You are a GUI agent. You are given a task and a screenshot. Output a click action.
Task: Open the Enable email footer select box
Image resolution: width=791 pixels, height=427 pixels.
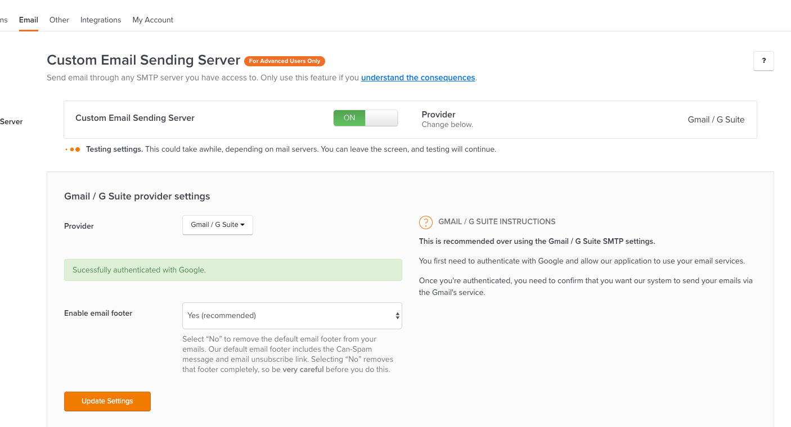[x=292, y=316]
